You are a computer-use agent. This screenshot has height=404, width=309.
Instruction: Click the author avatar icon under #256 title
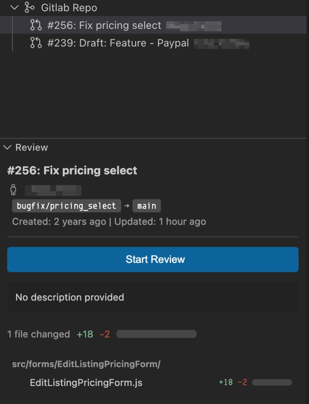click(x=13, y=189)
